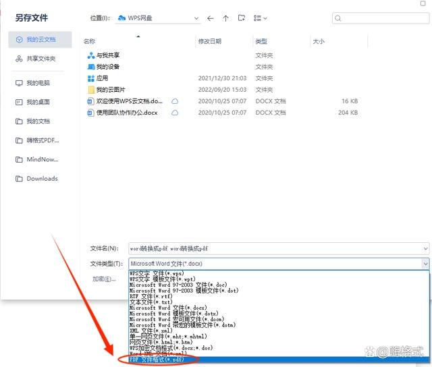Click the 我的设备 device icon

(x=91, y=67)
